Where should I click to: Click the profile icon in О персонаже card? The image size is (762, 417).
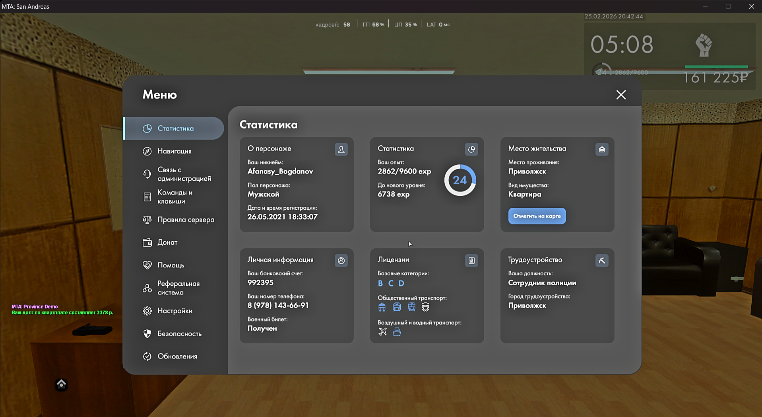point(341,149)
